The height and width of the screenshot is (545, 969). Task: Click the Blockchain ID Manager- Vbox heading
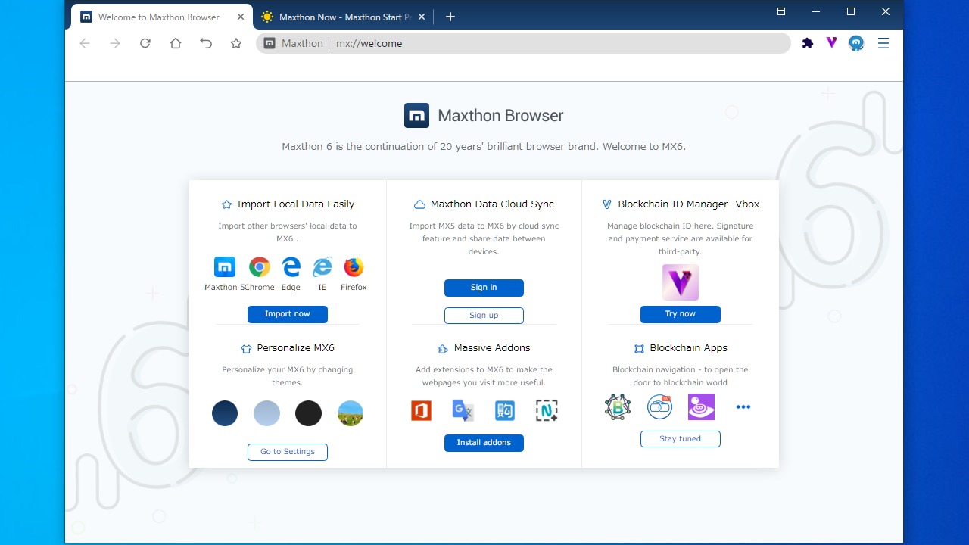coord(689,204)
